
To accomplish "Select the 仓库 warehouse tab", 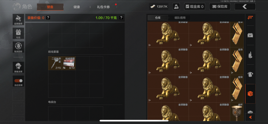I will pyautogui.click(x=158, y=18).
